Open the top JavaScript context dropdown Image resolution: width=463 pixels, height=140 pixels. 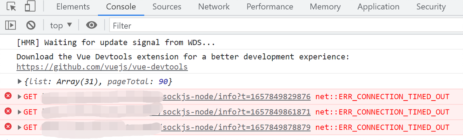61,25
